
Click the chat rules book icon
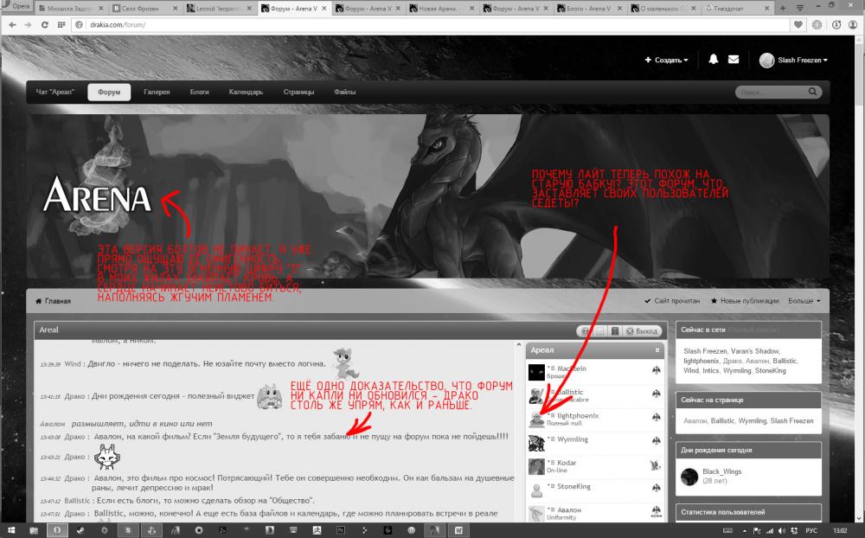point(614,331)
